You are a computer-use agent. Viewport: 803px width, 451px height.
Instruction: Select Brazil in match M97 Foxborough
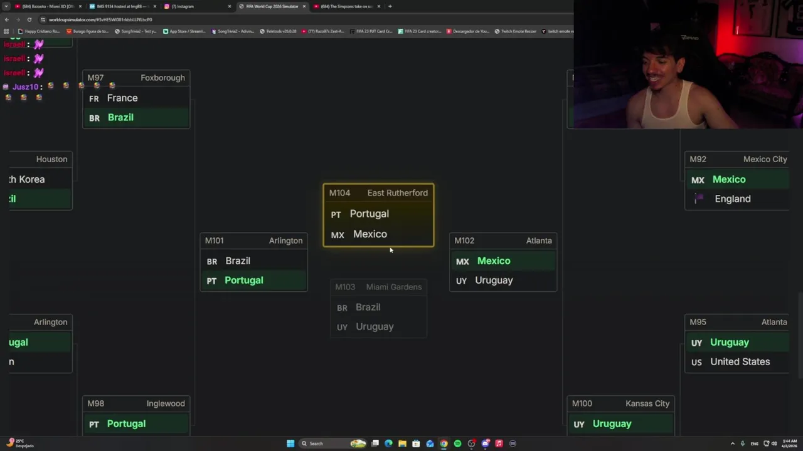pyautogui.click(x=136, y=117)
